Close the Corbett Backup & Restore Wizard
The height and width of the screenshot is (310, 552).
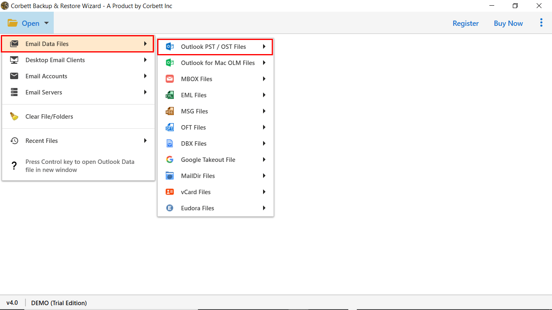pos(539,6)
